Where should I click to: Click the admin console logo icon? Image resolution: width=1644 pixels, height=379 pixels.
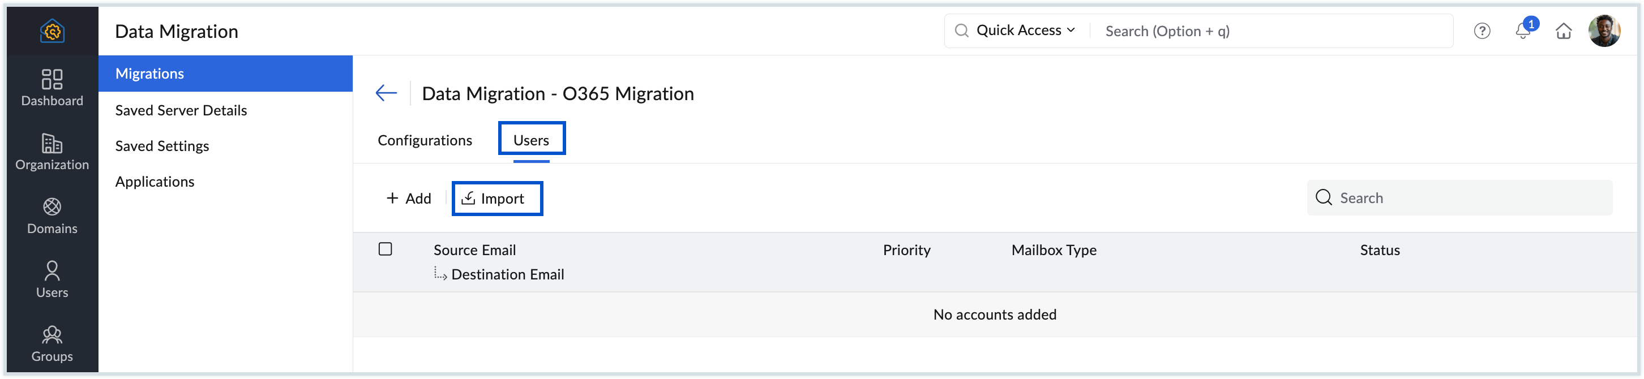click(x=52, y=31)
